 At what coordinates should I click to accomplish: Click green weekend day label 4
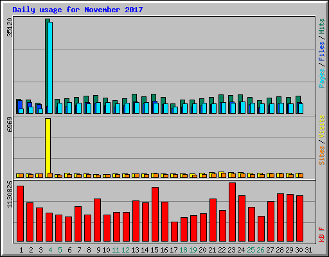[x=50, y=250]
